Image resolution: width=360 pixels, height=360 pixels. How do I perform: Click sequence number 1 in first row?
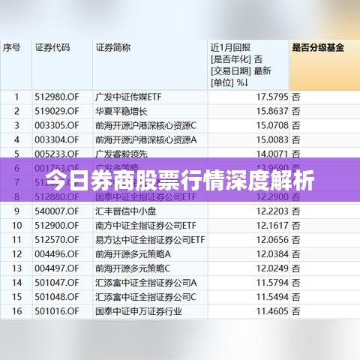[16, 97]
